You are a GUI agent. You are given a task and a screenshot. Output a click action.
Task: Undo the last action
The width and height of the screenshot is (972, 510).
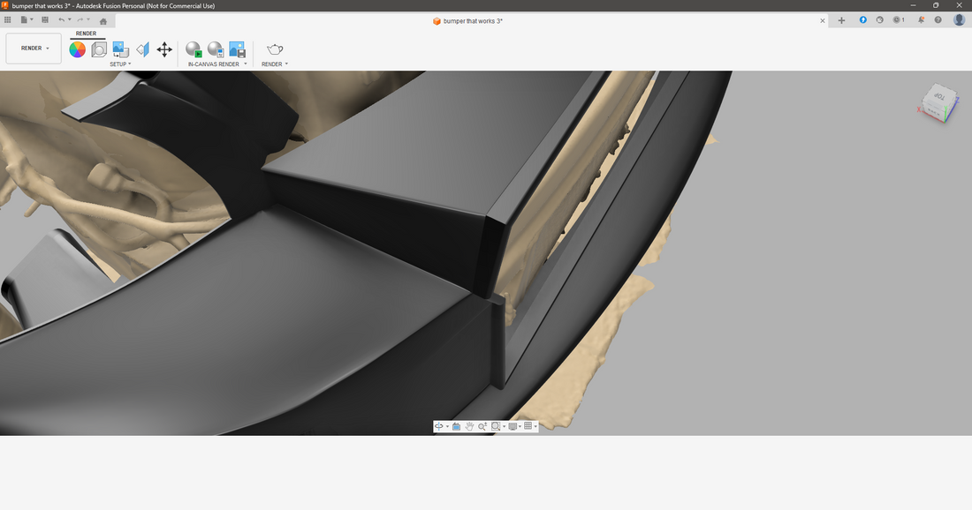coord(61,19)
